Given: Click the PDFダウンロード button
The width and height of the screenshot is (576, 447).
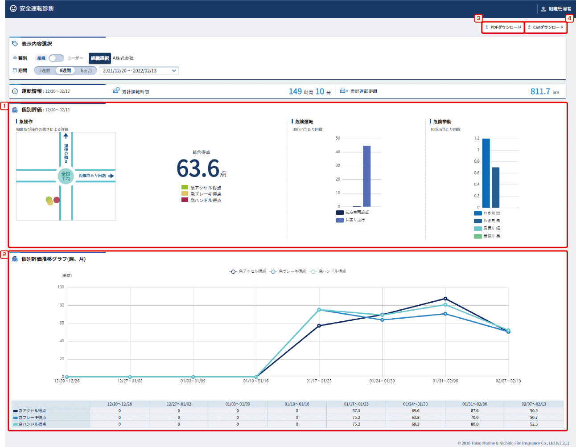Looking at the screenshot, I should [503, 27].
